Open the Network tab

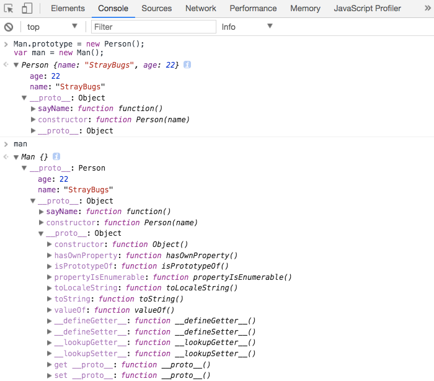click(201, 8)
